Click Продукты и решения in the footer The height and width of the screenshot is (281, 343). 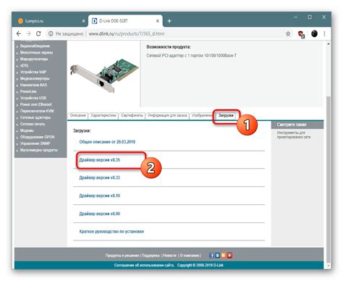tap(122, 256)
